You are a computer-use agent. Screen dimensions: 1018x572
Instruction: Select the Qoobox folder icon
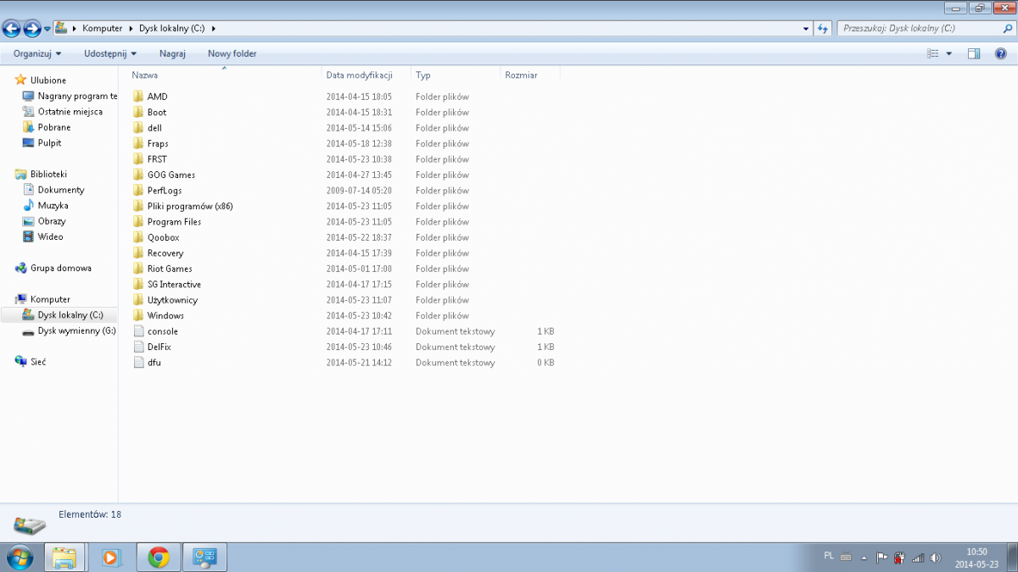[x=139, y=237]
